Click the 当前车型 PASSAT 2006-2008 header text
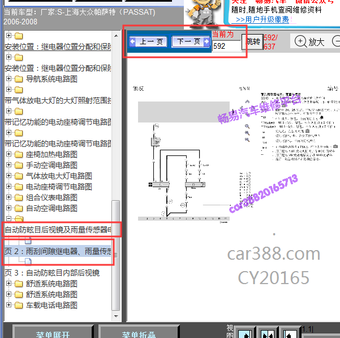Image resolution: width=340 pixels, height=338 pixels. [79, 17]
